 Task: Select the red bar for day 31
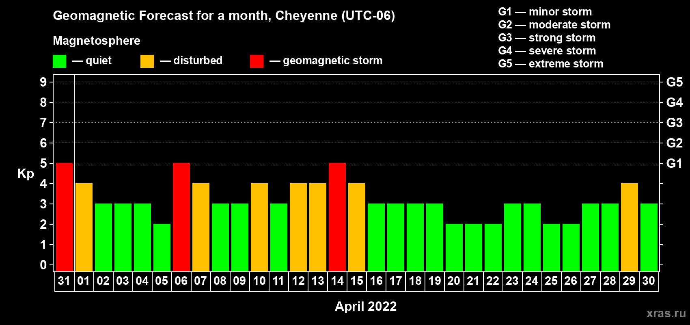[65, 217]
